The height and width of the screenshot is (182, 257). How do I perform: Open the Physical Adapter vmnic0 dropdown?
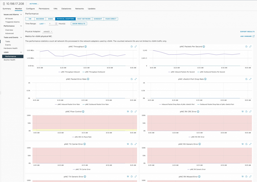click(x=48, y=32)
